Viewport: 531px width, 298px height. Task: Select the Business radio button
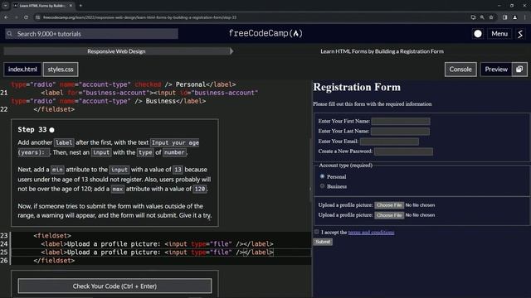[x=322, y=185]
